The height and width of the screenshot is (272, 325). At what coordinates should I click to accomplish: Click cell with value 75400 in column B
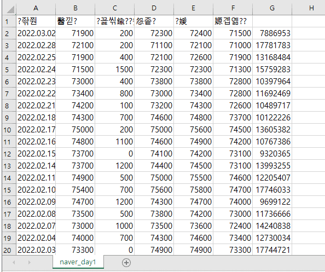click(x=76, y=190)
